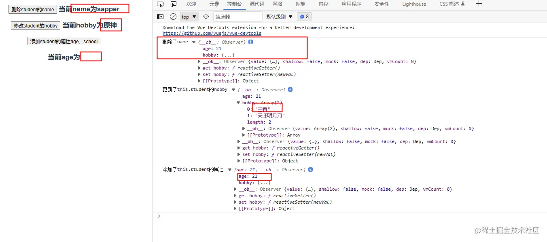
Task: Expand get hobby in 更新了this.student的hobby log
Action: point(239,148)
